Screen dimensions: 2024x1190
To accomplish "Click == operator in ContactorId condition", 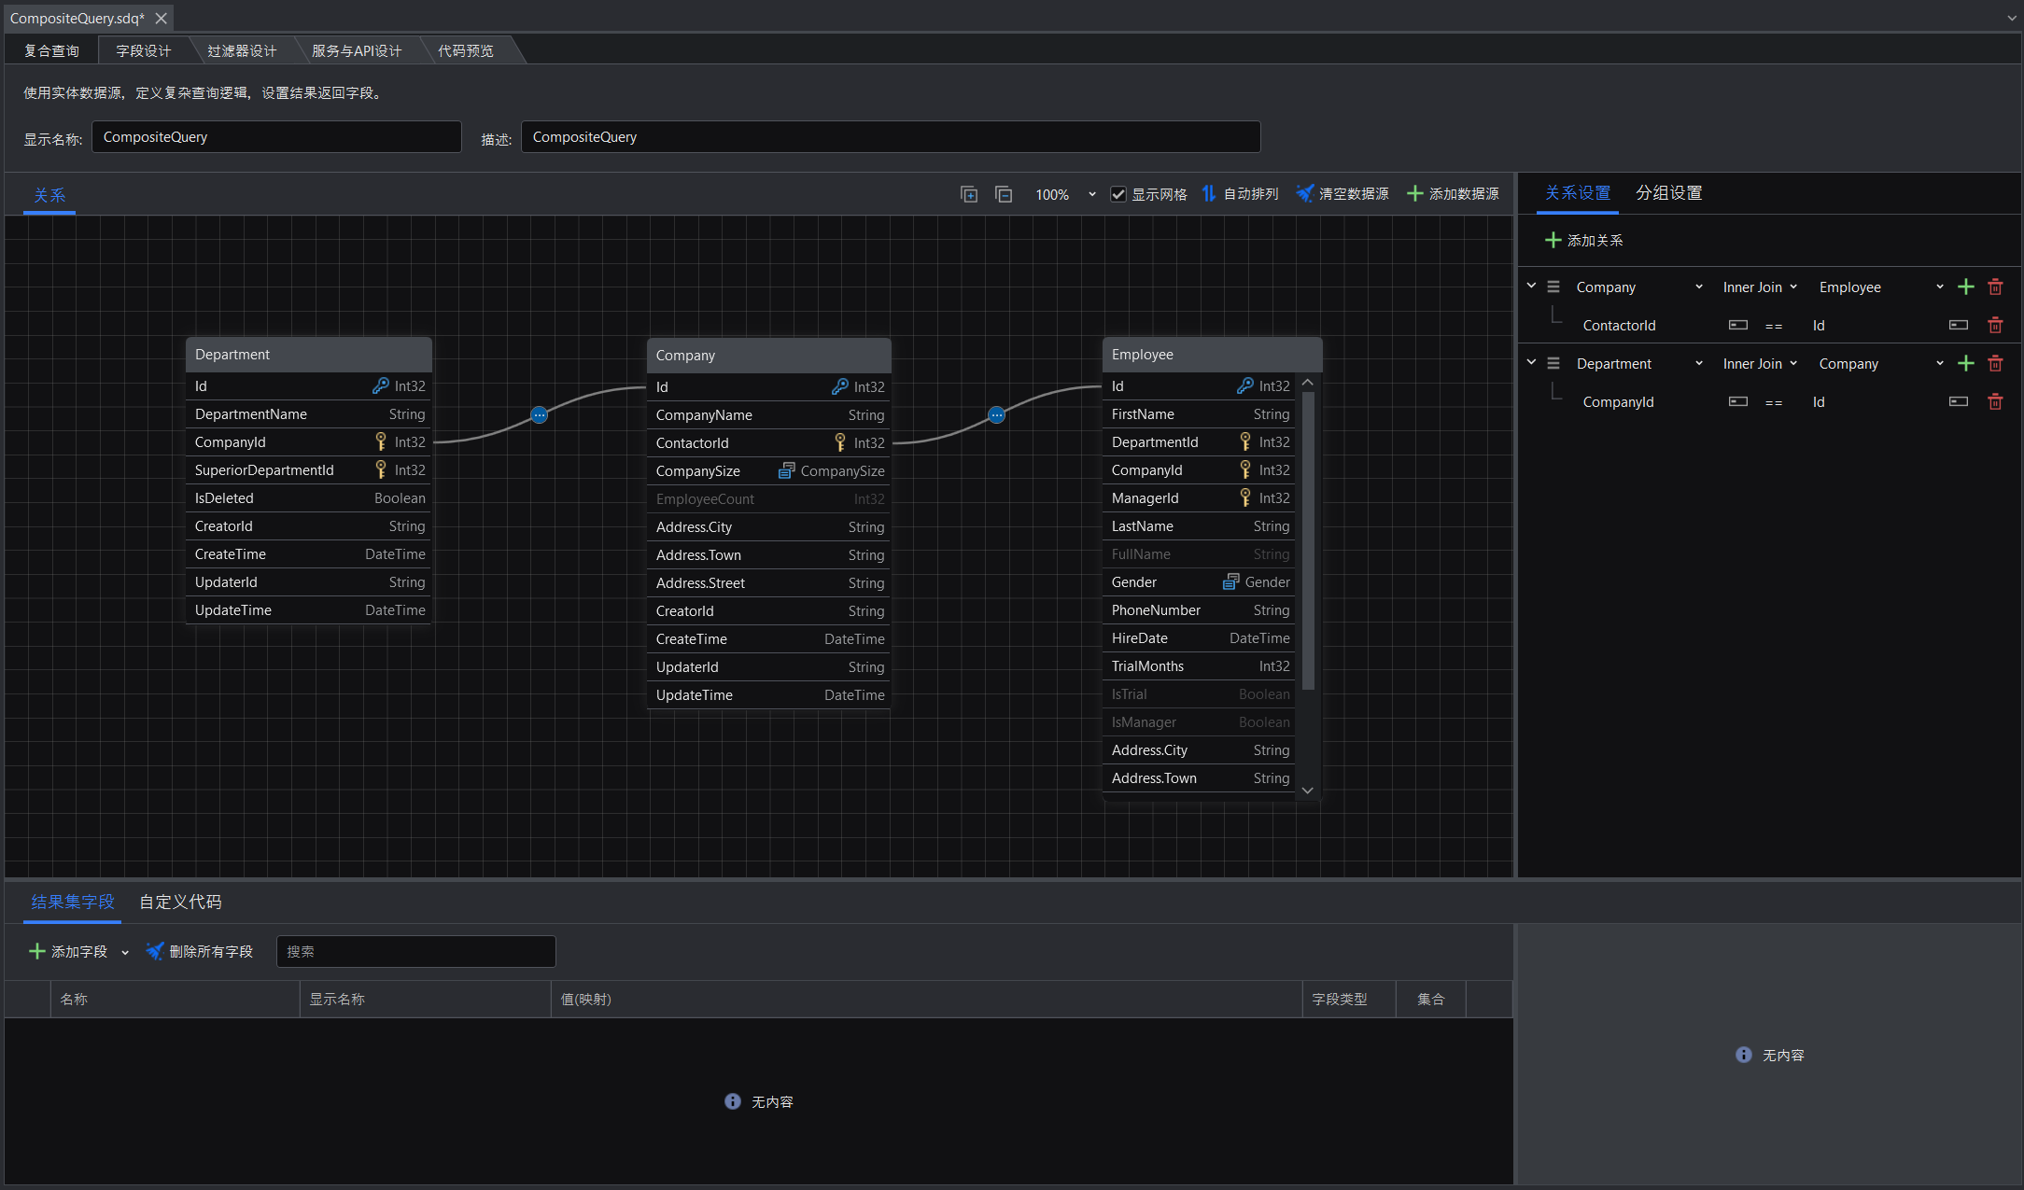I will [x=1774, y=326].
